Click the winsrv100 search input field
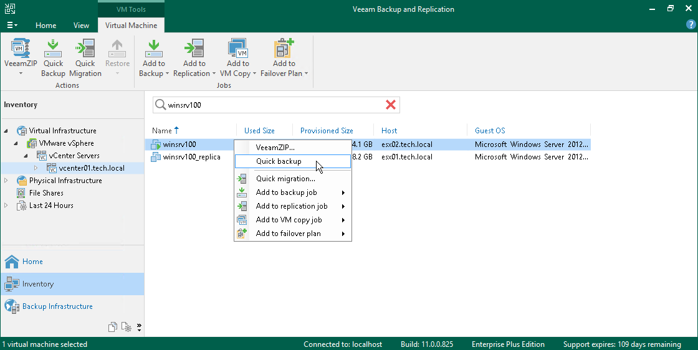 click(274, 105)
